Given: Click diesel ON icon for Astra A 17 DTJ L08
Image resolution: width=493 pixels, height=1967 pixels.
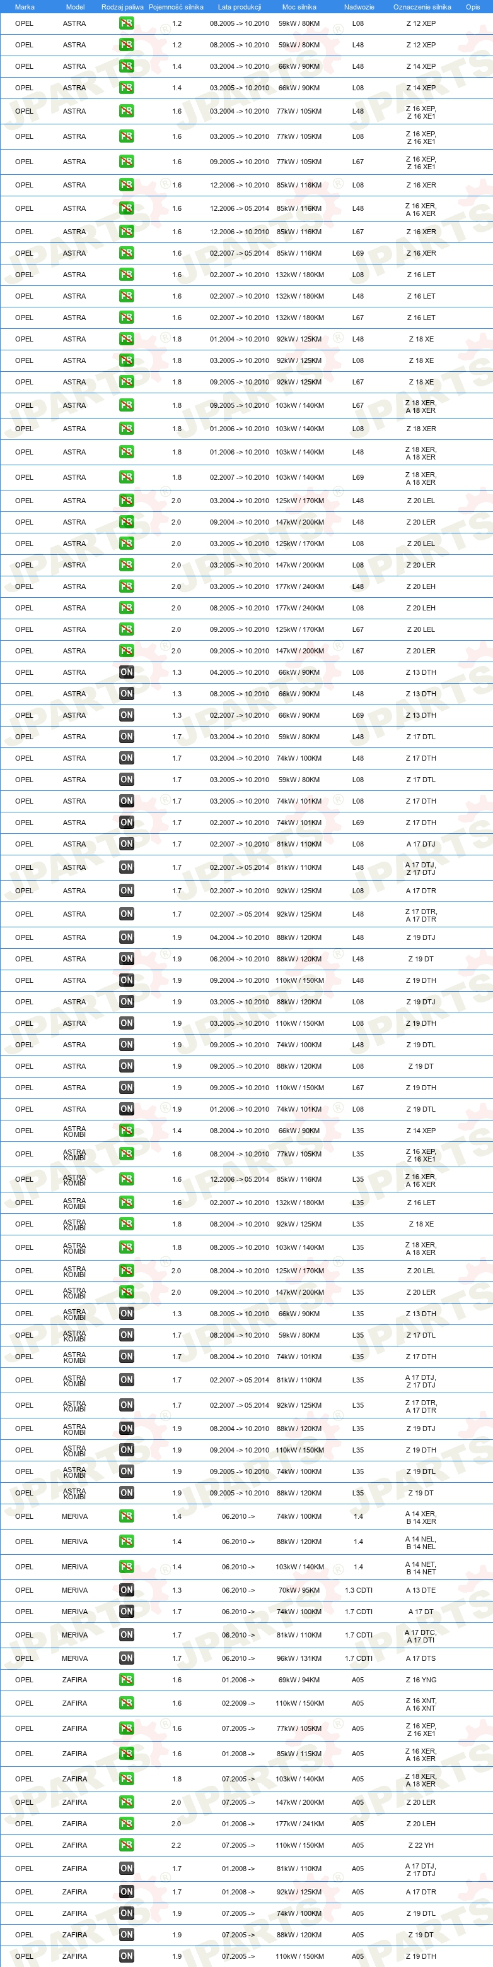Looking at the screenshot, I should pyautogui.click(x=126, y=844).
